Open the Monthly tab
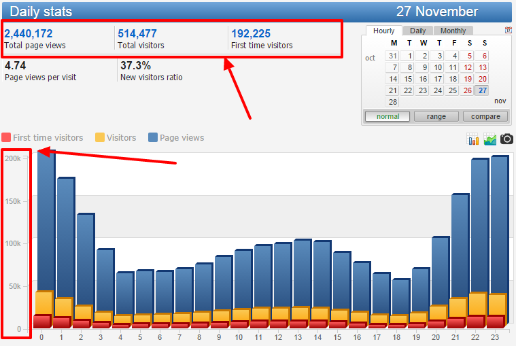Screen dimensions: 516x346 click(453, 31)
